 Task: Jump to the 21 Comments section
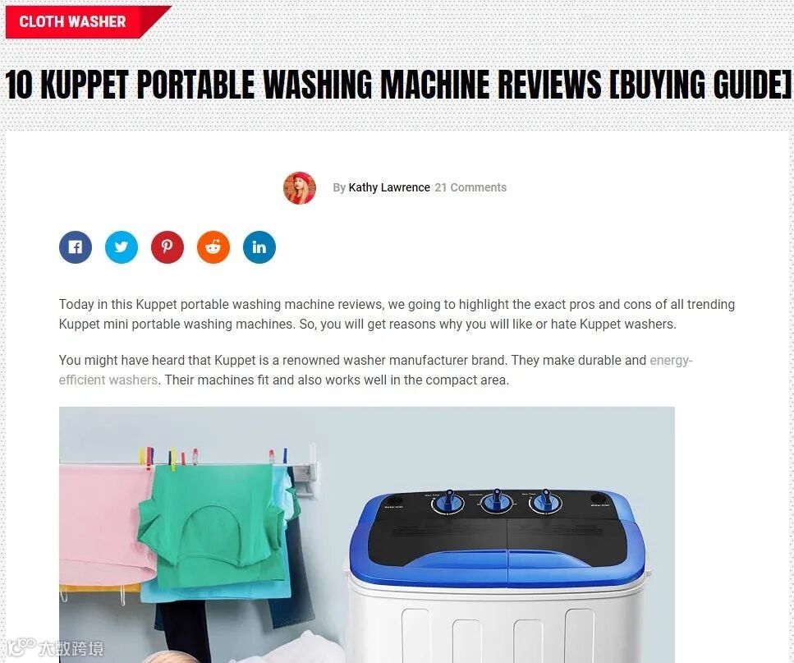pos(470,187)
